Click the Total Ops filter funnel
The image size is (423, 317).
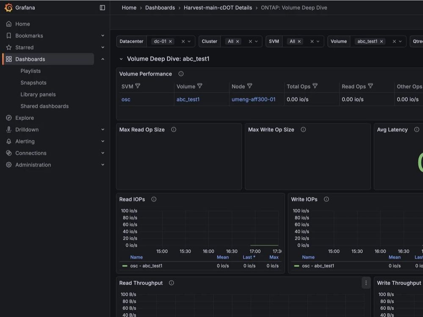pyautogui.click(x=315, y=86)
